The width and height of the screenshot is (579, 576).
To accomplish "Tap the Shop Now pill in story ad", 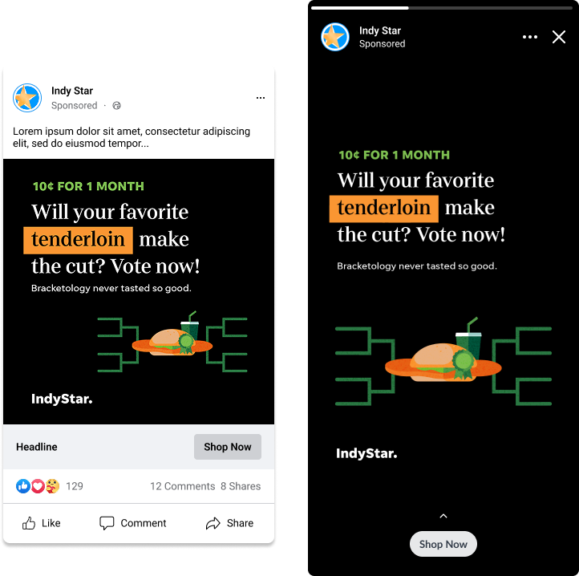I will pos(443,544).
